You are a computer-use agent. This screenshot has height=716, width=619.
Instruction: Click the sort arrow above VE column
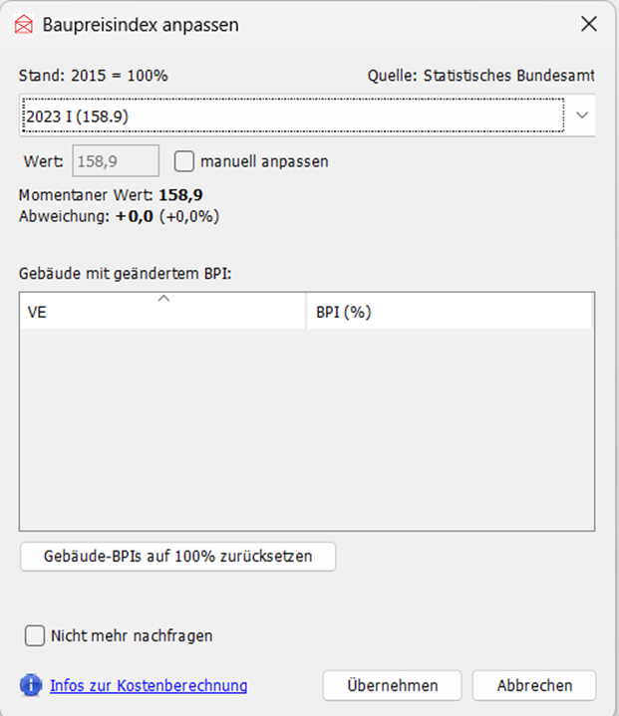164,298
